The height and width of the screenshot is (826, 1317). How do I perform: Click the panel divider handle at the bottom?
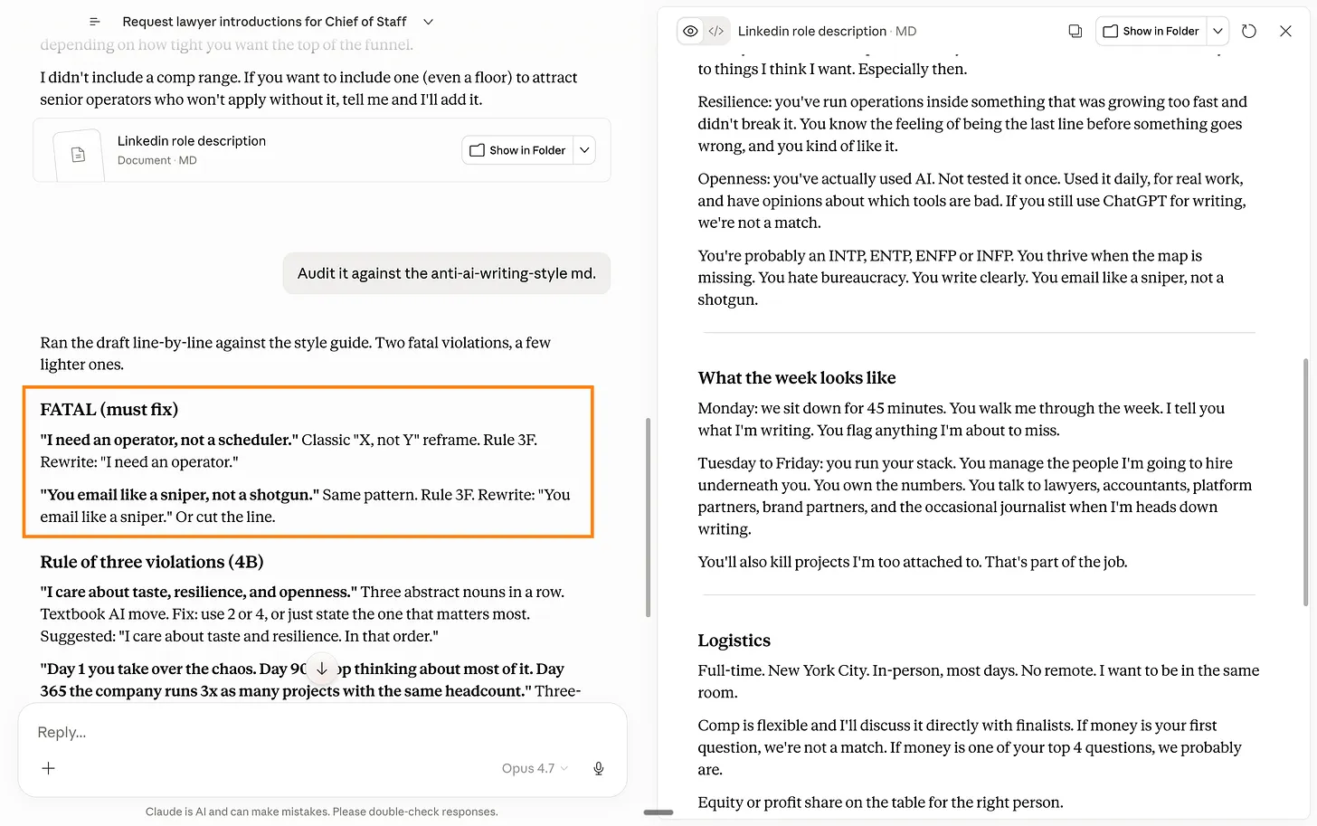point(658,812)
